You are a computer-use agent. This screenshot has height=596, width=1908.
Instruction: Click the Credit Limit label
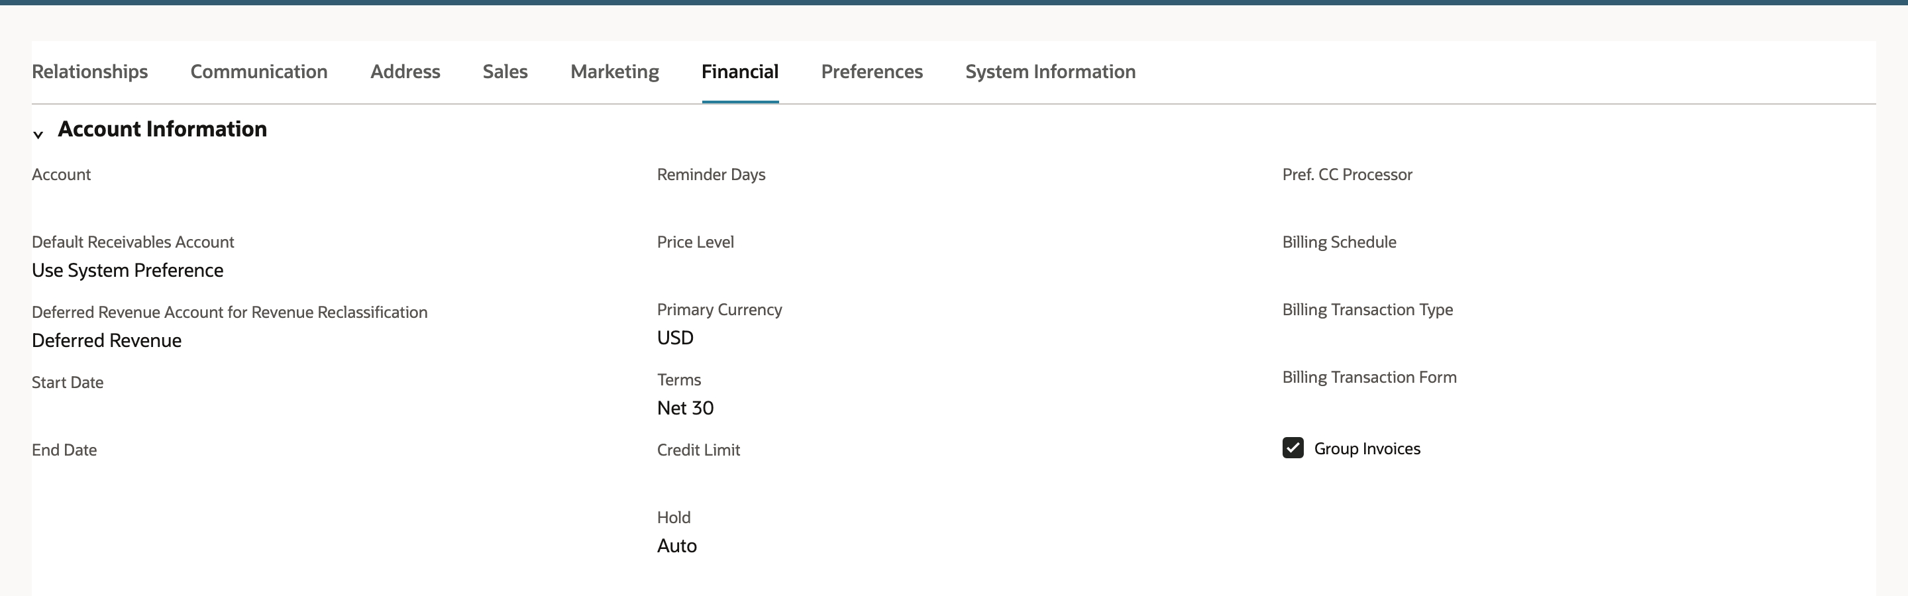pos(698,450)
